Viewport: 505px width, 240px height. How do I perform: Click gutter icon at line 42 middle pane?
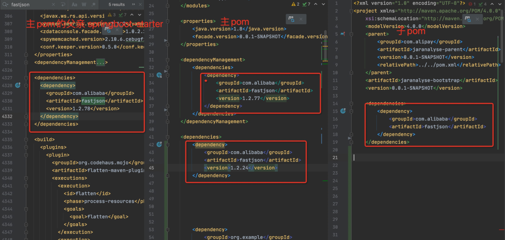point(159,144)
